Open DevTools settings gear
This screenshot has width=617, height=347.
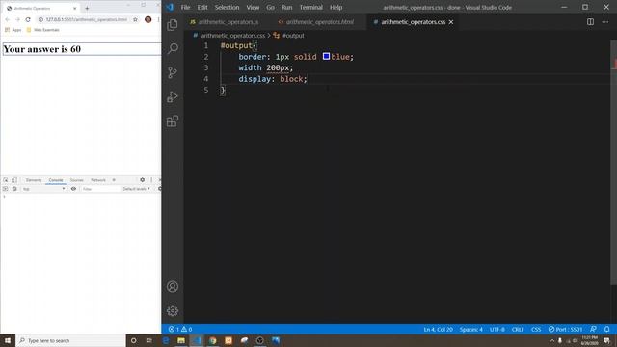click(142, 180)
